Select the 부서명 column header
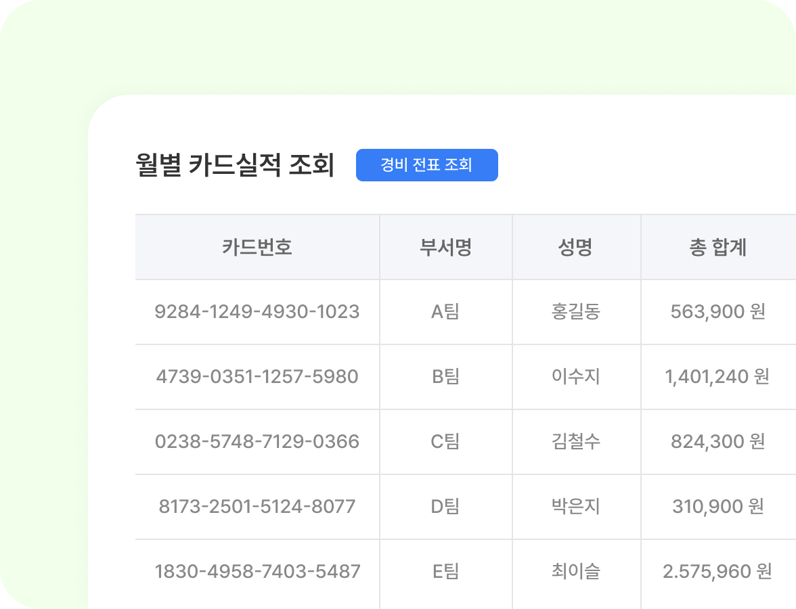Screen dimensions: 796x609 click(445, 247)
